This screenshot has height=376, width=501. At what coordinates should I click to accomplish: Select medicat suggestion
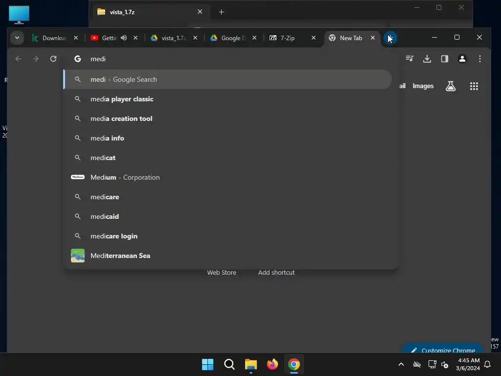point(228,158)
